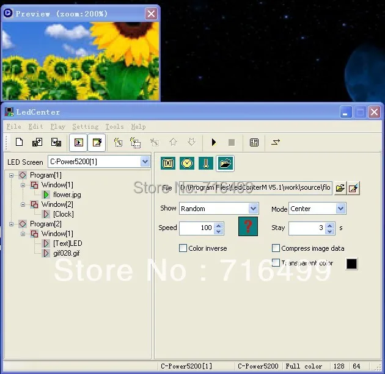Viewport: 385px width, 374px height.
Task: Click the Move down arrow icon
Action: click(191, 142)
